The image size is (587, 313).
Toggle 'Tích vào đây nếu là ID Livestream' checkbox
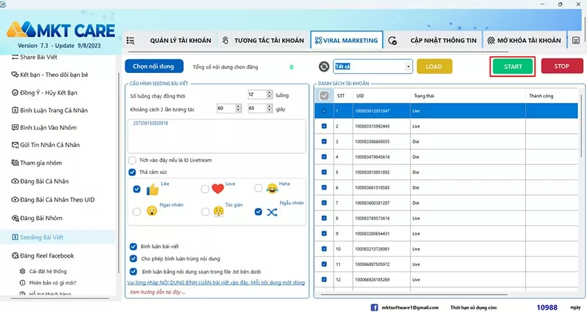pos(132,160)
